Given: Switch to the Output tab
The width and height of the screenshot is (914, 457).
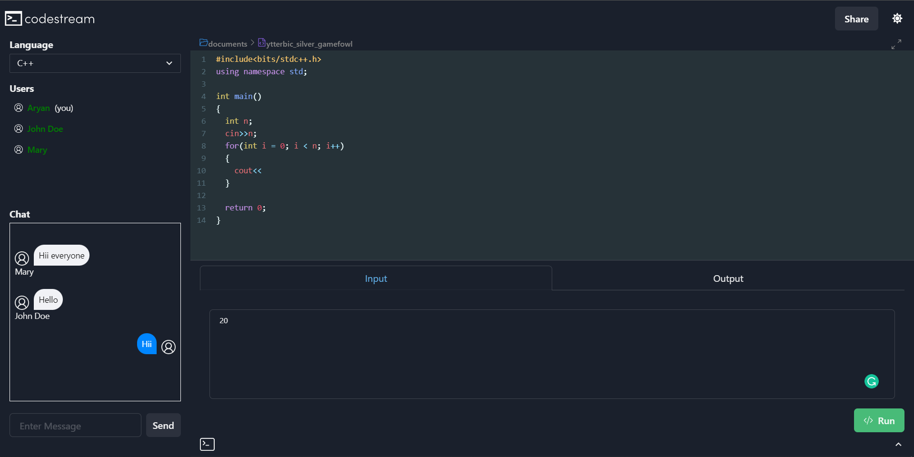Looking at the screenshot, I should click(x=728, y=278).
